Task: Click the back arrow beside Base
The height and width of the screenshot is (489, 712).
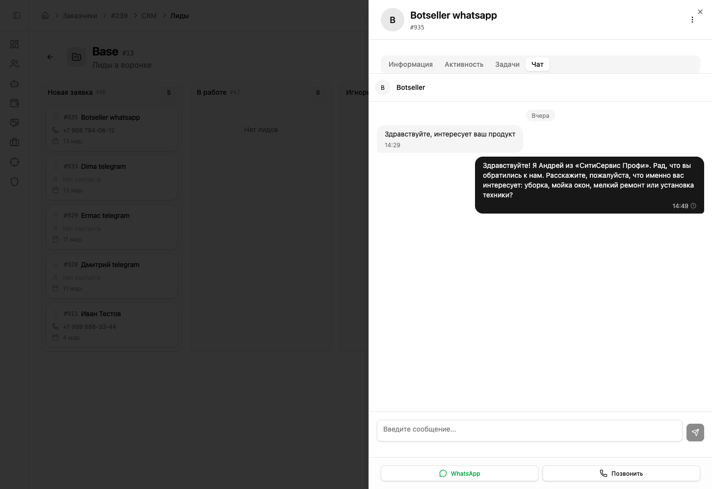Action: pyautogui.click(x=50, y=57)
